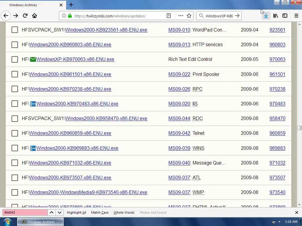Go back to previous page
302x226 pixels.
click(6, 16)
